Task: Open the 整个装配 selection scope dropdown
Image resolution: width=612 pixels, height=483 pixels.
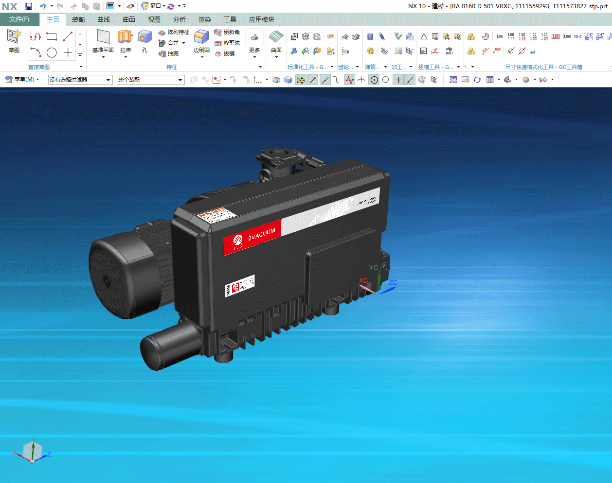Action: click(x=150, y=80)
